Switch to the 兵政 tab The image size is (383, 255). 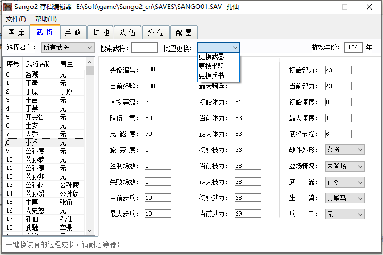[x=72, y=32]
